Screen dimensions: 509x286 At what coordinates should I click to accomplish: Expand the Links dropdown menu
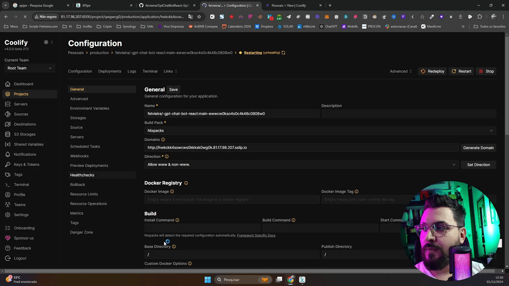tap(170, 71)
